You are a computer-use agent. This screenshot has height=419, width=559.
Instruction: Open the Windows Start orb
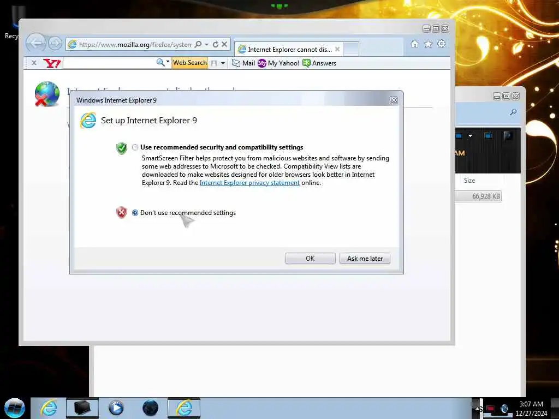(15, 408)
